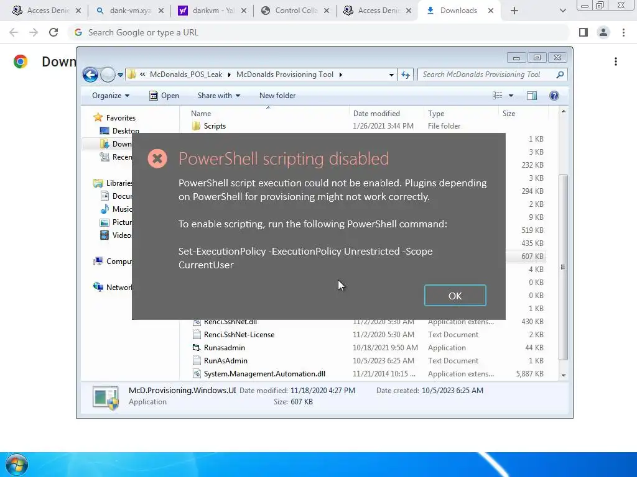Image resolution: width=637 pixels, height=477 pixels.
Task: Click the browser back arrow
Action: pos(14,32)
